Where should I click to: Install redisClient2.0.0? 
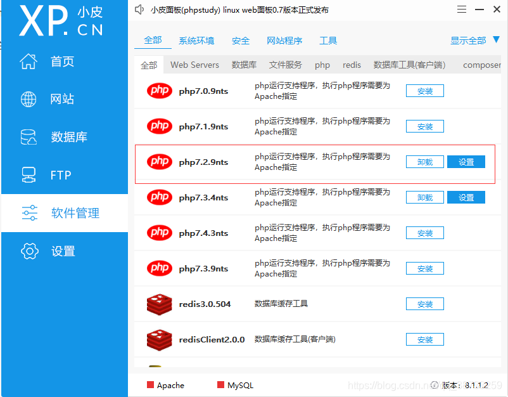tap(425, 339)
